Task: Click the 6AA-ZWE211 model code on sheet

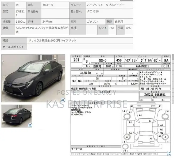Action: coord(142,66)
